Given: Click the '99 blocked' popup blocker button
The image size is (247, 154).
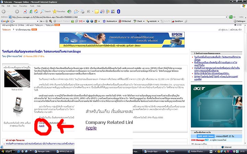Looking at the screenshot, I should [125, 21].
